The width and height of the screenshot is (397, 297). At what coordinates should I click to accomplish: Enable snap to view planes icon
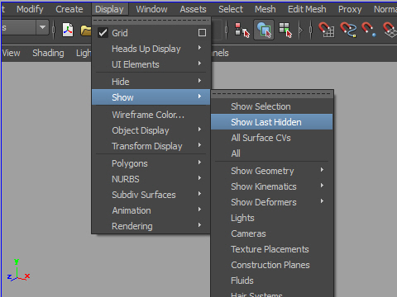(390, 30)
